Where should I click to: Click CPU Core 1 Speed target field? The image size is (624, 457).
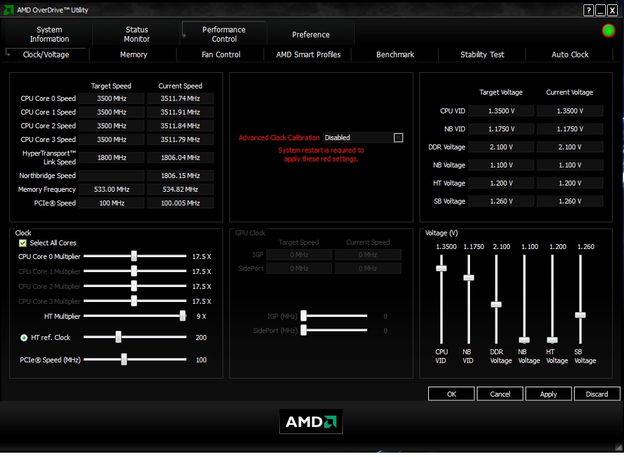112,112
